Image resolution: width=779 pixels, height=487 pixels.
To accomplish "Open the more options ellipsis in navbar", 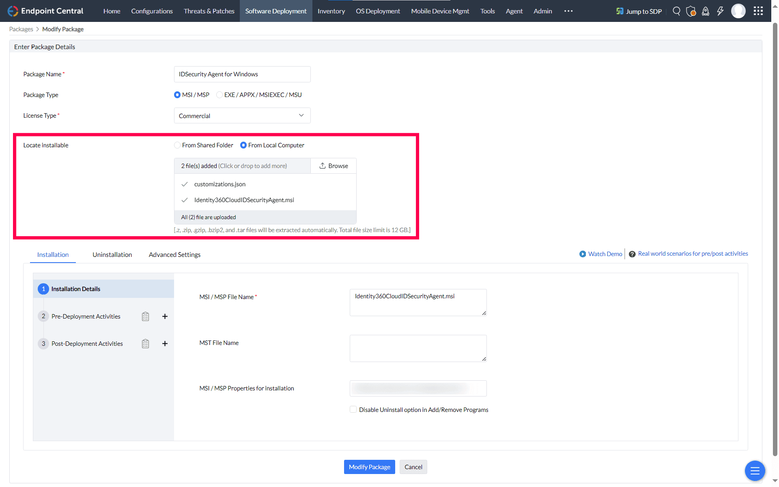I will coord(568,11).
